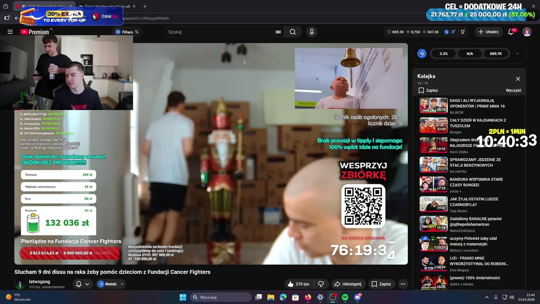Open Microsoft Store from taskbar
This screenshot has height=304, width=540.
[296, 297]
